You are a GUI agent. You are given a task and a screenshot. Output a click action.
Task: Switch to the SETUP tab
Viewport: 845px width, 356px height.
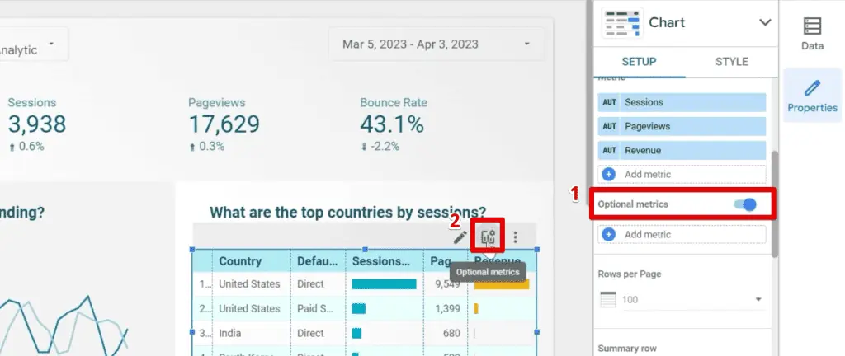pos(640,61)
